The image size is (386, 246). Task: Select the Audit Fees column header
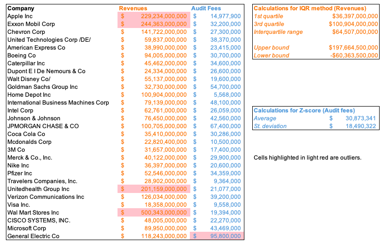point(206,8)
